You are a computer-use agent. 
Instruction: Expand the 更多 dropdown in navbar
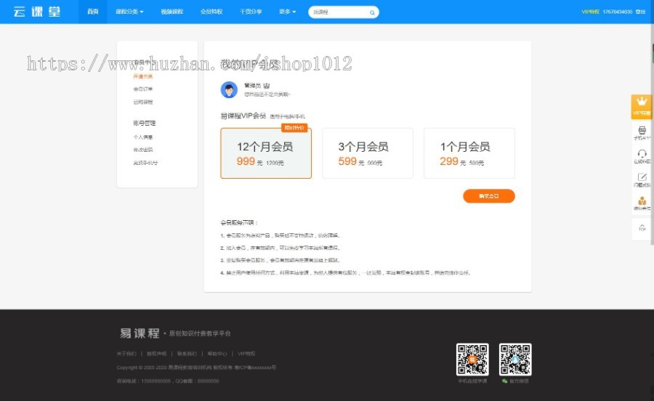click(x=287, y=12)
